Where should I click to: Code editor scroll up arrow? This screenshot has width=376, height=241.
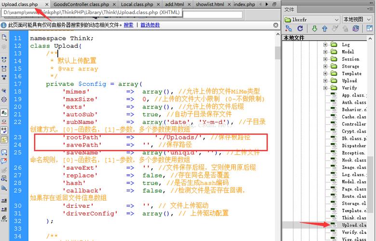pos(278,34)
